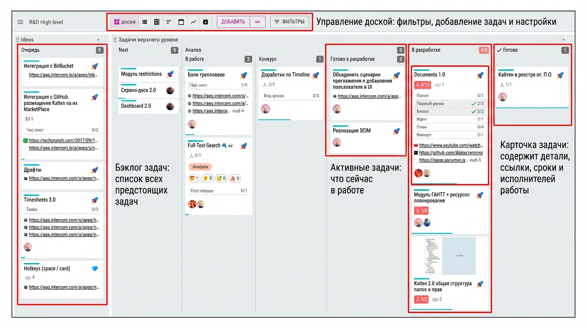Image resolution: width=587 pixels, height=328 pixels.
Task: Collapse the Задачи верхнего уровня board
Action: (x=564, y=40)
